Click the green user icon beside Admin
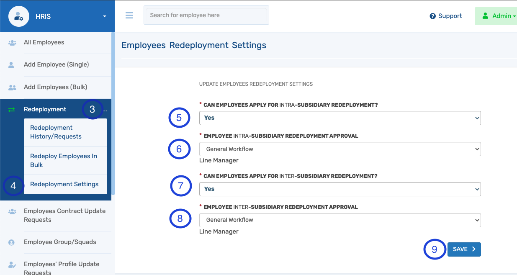 [485, 16]
